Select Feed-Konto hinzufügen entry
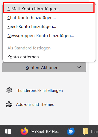The width and height of the screenshot is (98, 137). (x=49, y=27)
